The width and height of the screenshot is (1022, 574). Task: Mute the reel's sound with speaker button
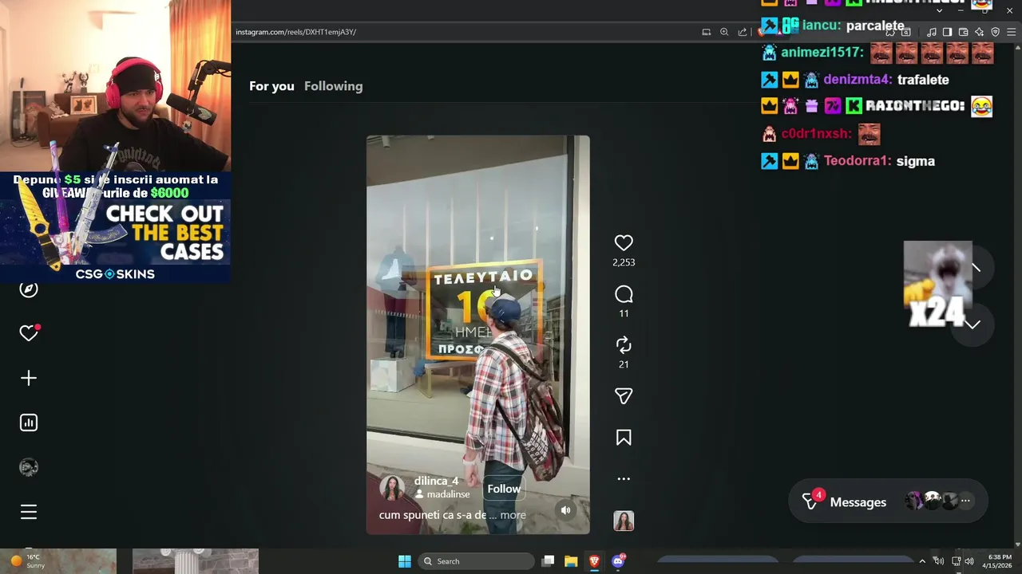[x=565, y=510]
